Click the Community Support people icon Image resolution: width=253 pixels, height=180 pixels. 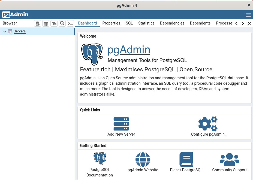[x=230, y=159]
